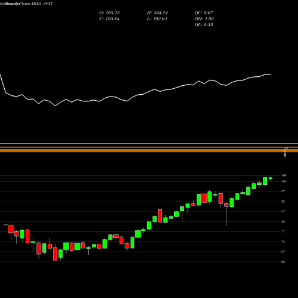Click the OC: 0.67 reading

204,13
